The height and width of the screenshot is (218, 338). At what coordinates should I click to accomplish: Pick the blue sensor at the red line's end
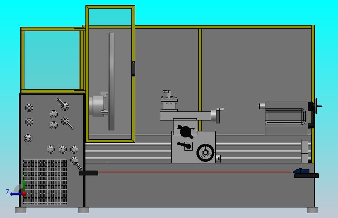tap(301, 171)
